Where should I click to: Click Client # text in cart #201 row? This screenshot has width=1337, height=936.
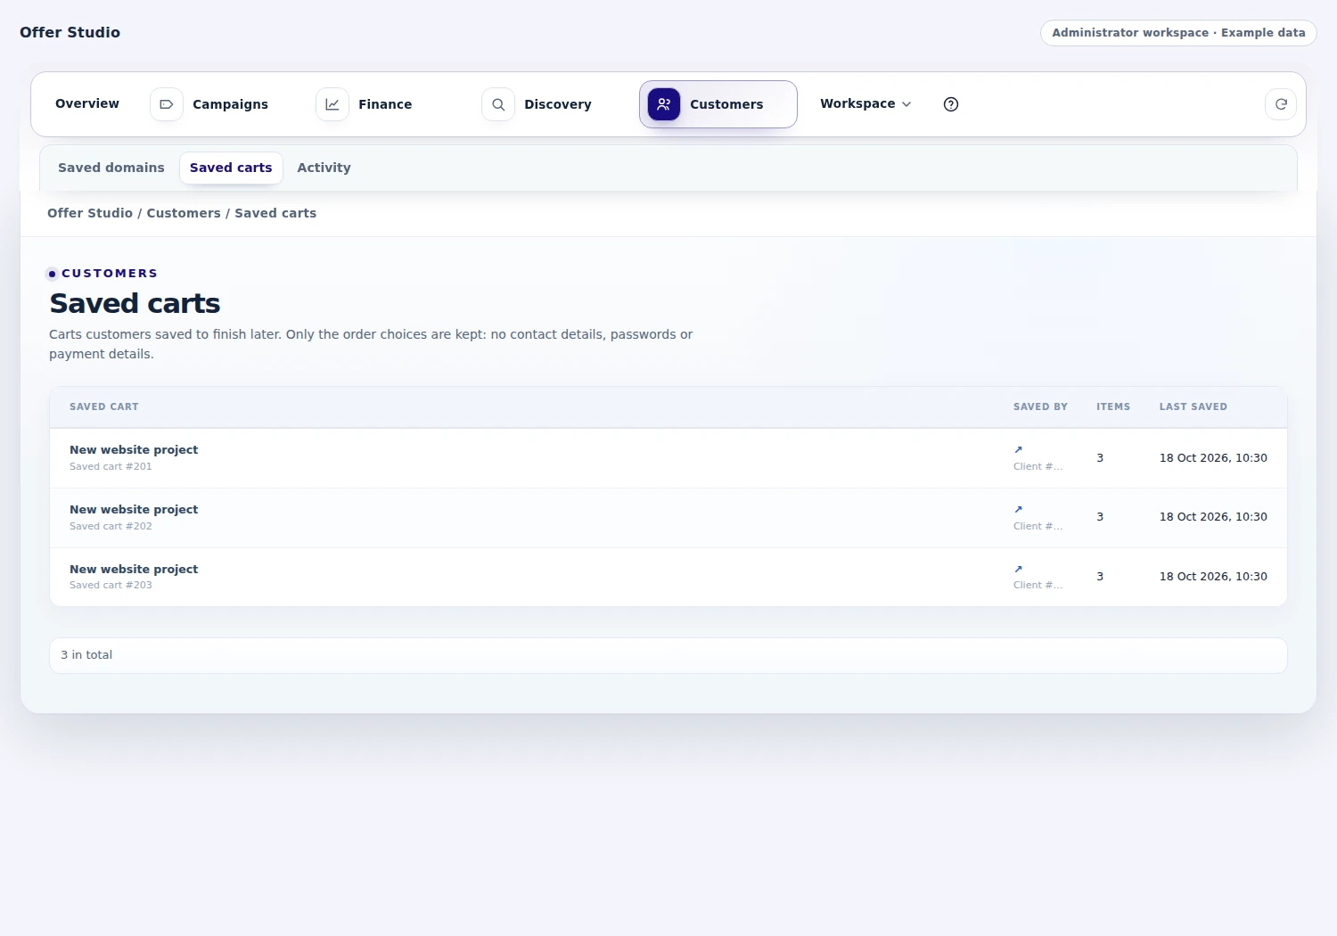(x=1038, y=466)
